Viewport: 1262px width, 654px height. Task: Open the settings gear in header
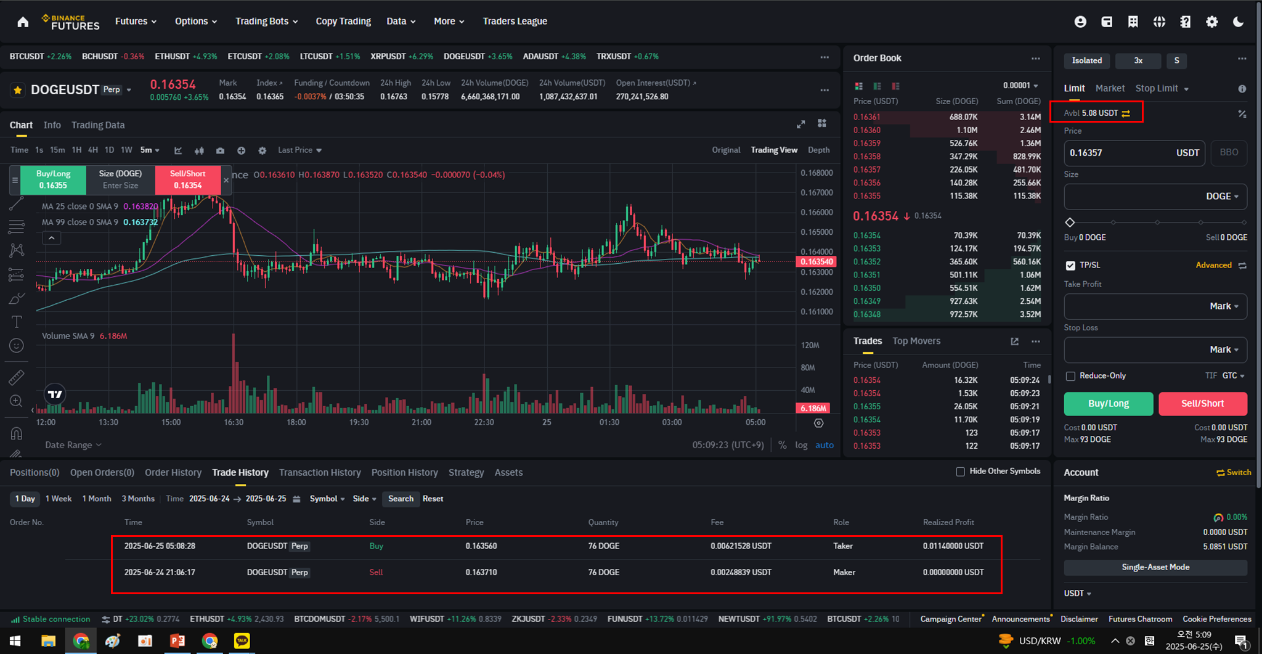click(1211, 22)
